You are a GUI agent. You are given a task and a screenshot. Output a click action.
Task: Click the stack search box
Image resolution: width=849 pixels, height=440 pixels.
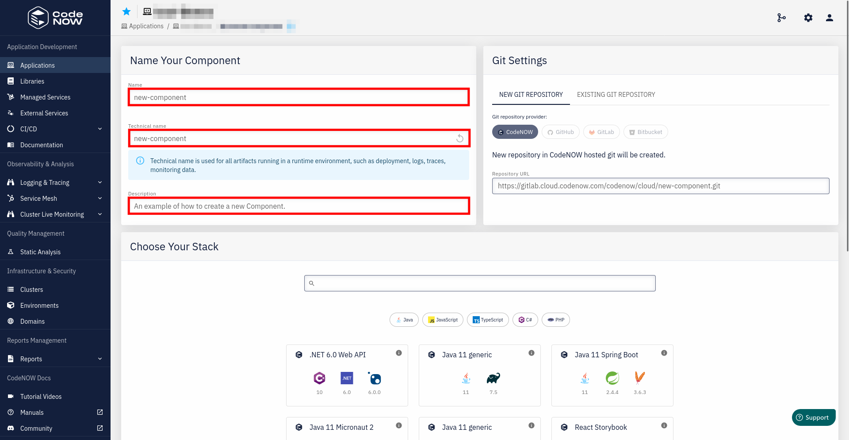[x=480, y=283]
